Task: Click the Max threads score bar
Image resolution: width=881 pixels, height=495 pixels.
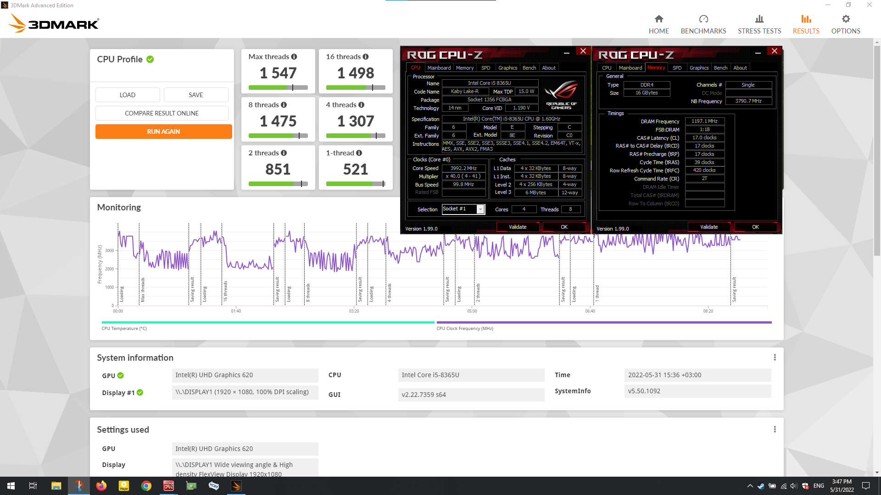Action: (278, 88)
